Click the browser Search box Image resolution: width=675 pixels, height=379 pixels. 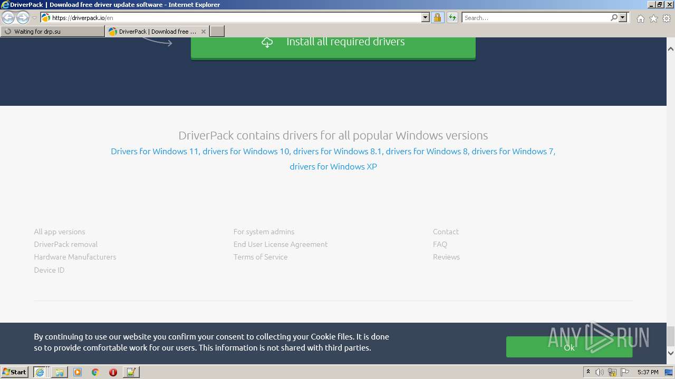[535, 17]
